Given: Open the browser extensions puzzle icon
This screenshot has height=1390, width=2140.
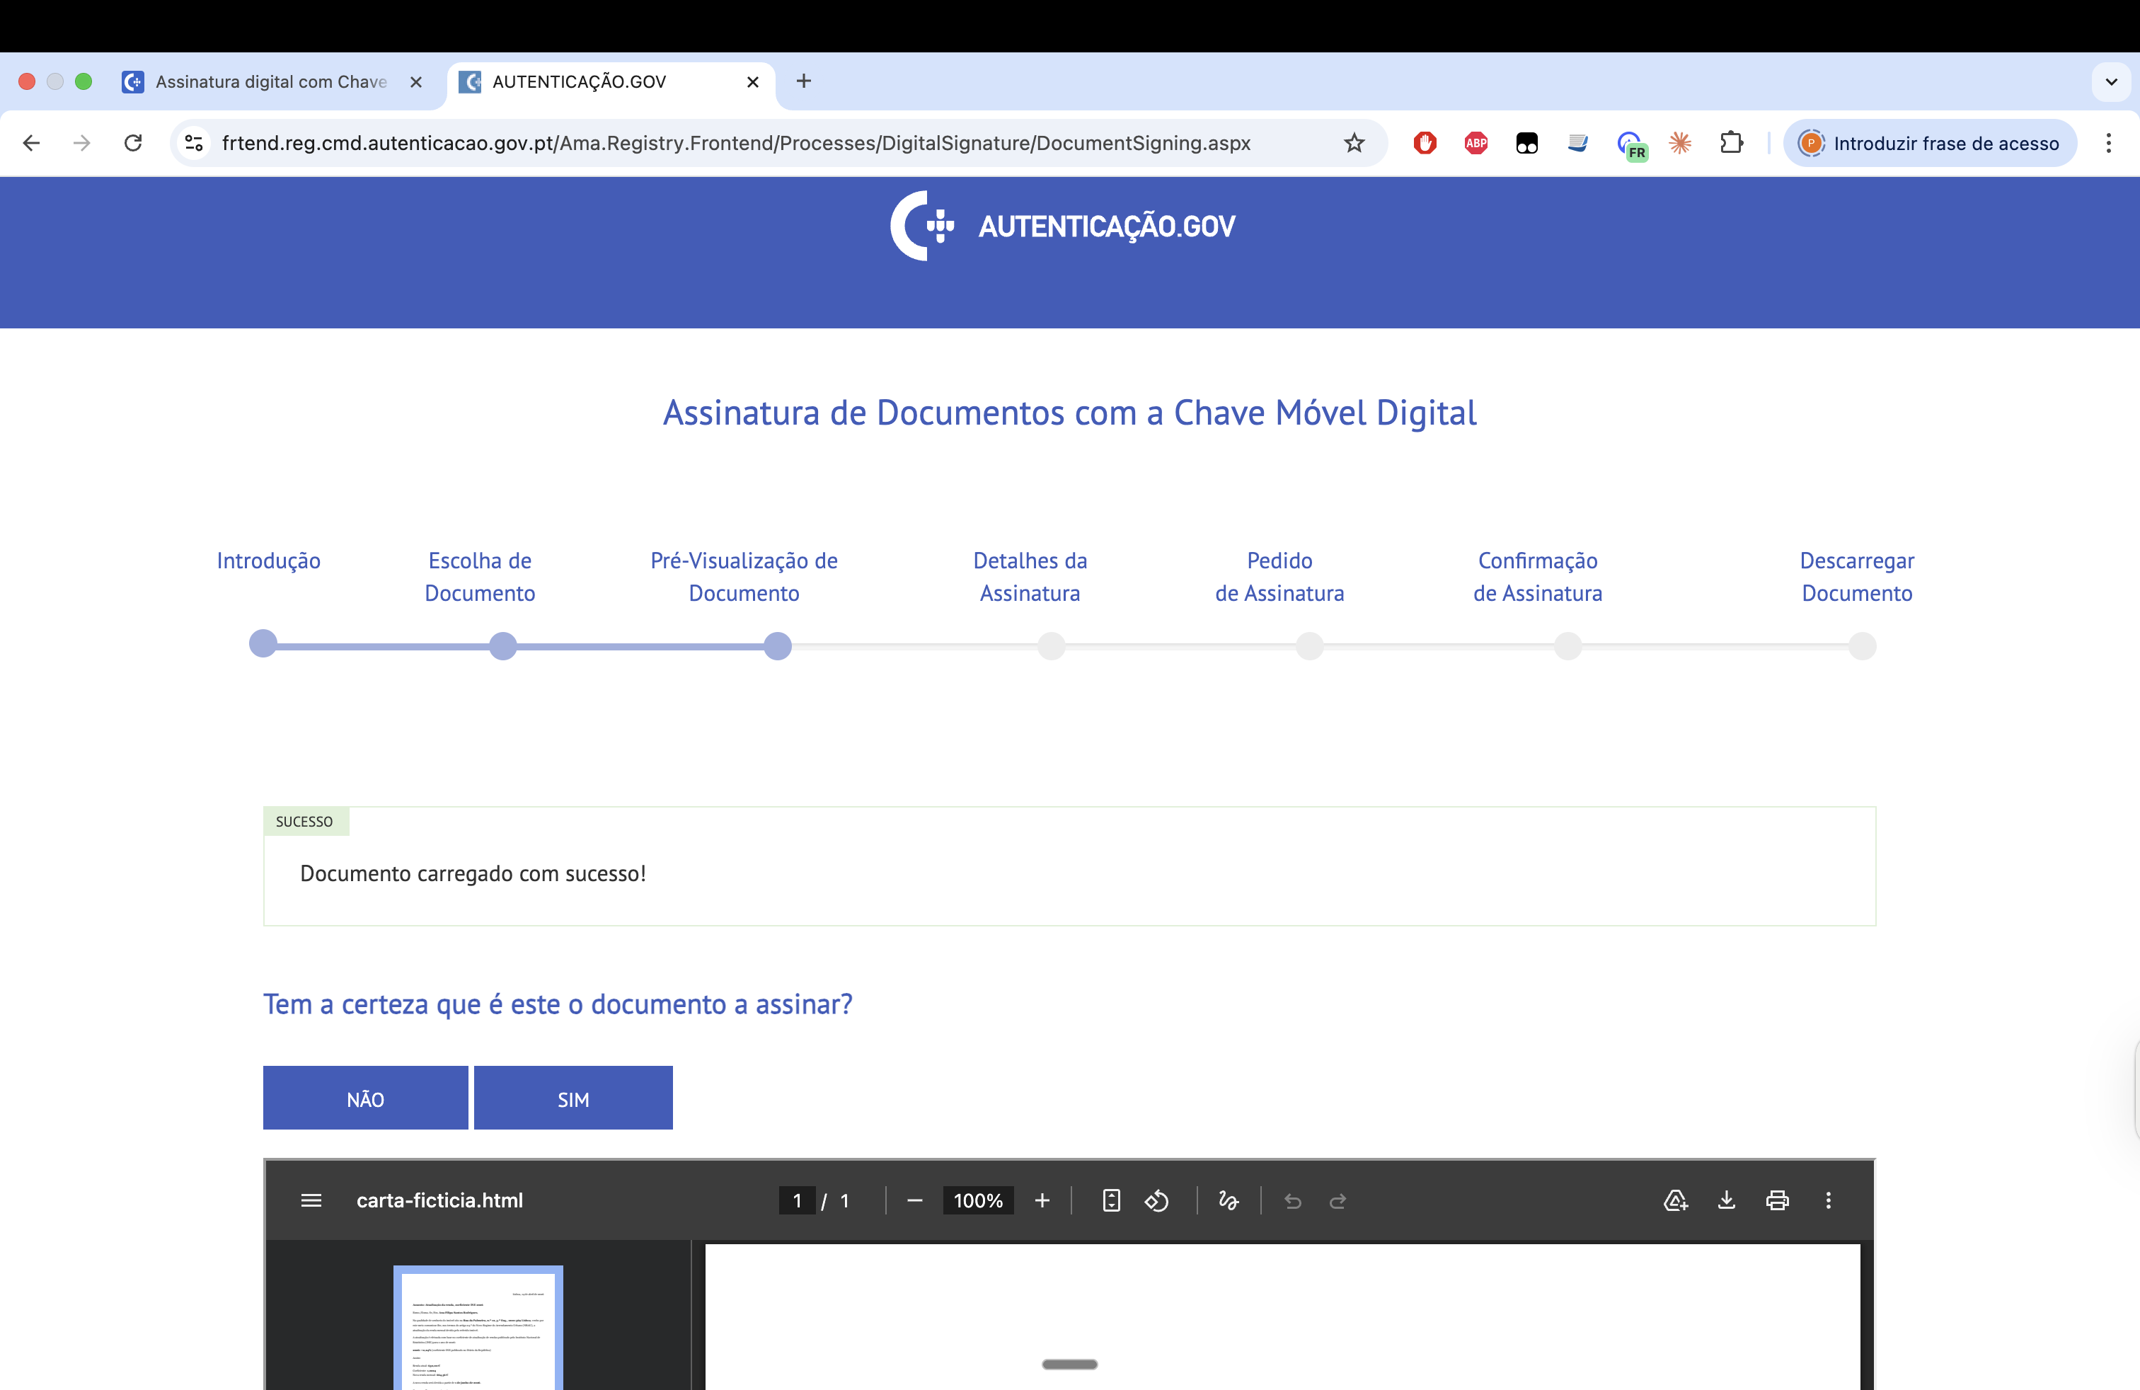Looking at the screenshot, I should (x=1732, y=143).
